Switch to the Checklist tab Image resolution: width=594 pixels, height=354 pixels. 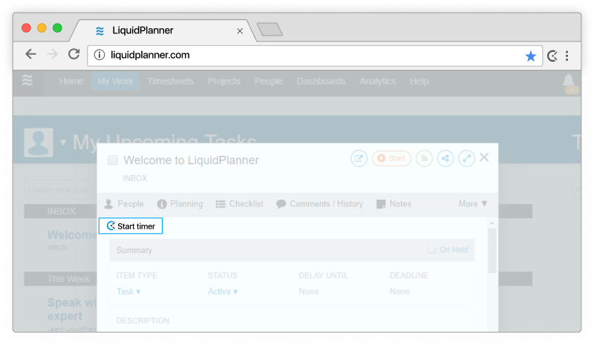click(x=239, y=204)
